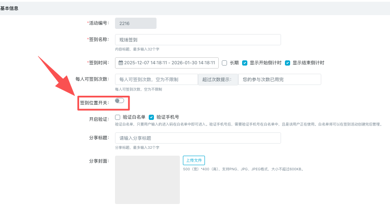Uncheck the 验证手机号 checkbox
Viewport: 390px width, 207px height.
point(151,117)
